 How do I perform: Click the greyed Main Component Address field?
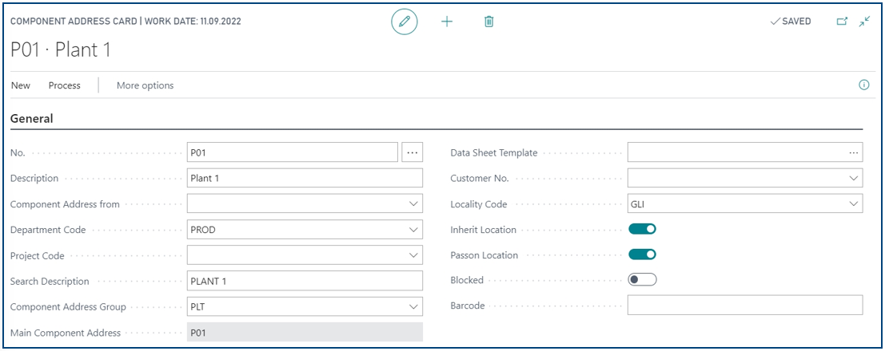coord(305,332)
